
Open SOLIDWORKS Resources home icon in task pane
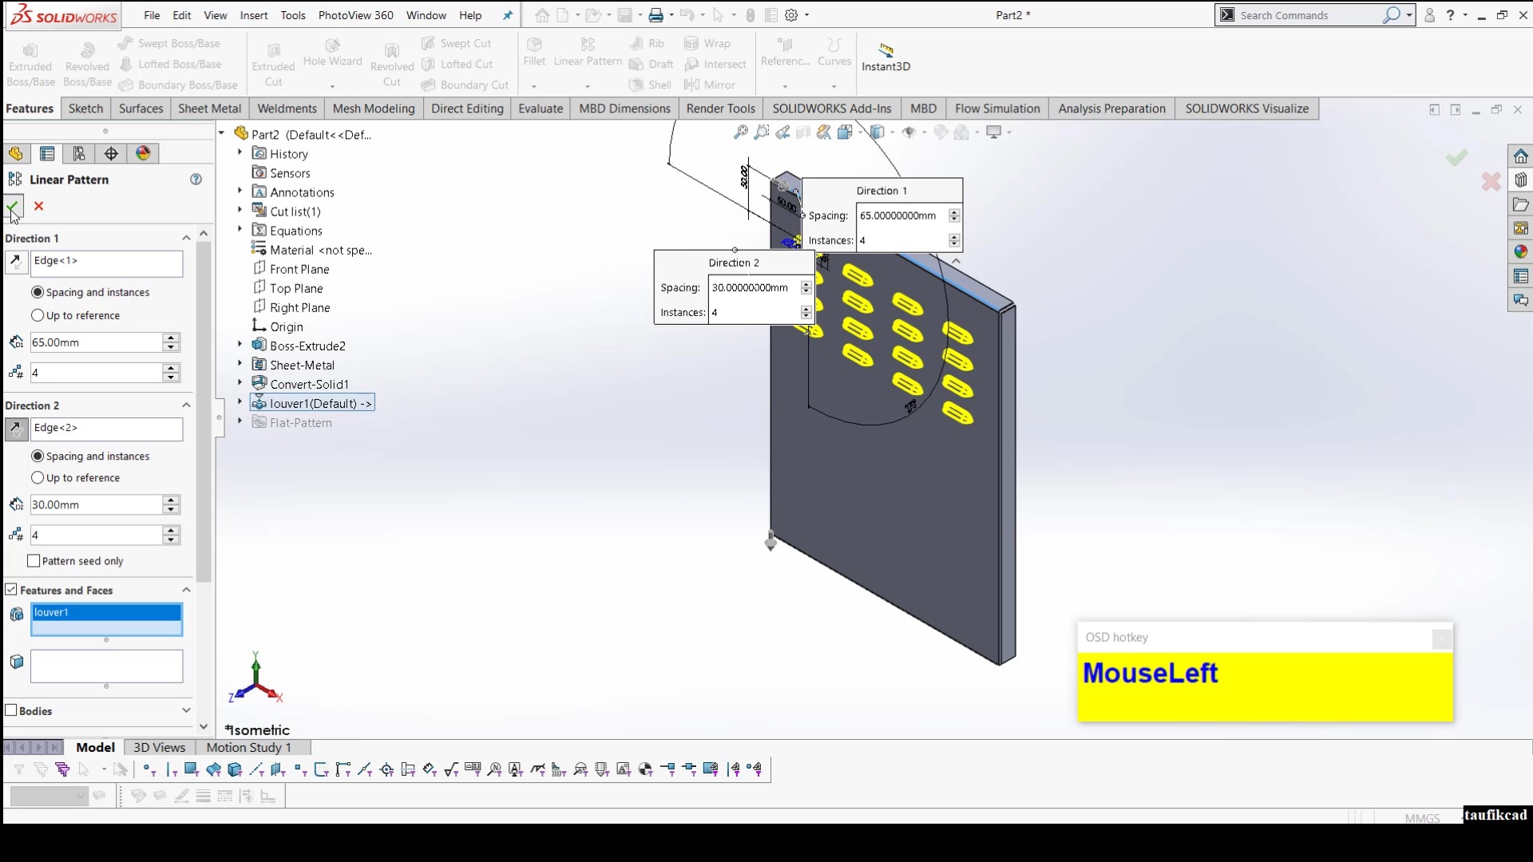point(1521,156)
